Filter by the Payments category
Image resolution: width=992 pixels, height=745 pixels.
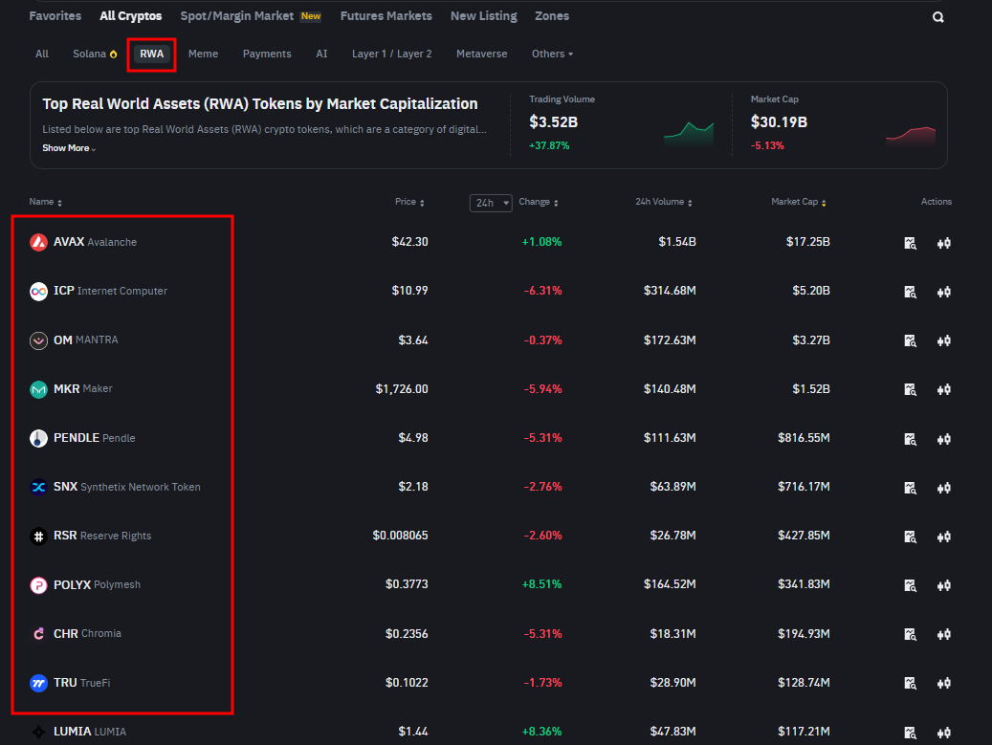coord(267,54)
